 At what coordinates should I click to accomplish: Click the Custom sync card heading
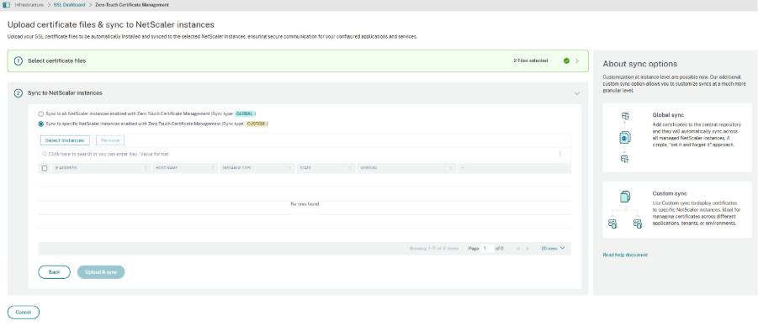[670, 193]
